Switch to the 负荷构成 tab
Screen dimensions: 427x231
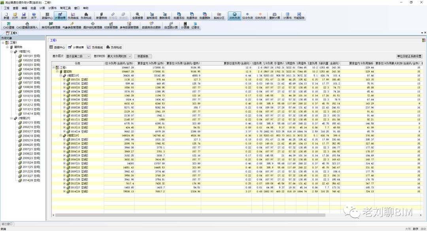point(114,47)
